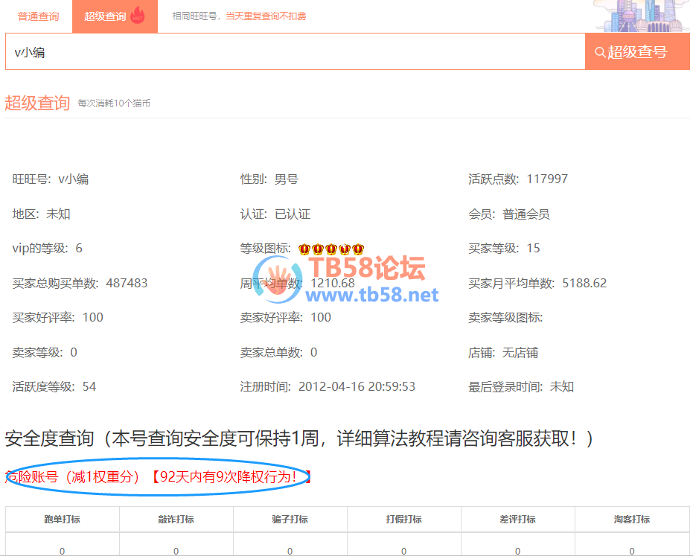Click the 当天重复查询不扣费 notice text
Screen dimensions: 693x559
tap(266, 16)
